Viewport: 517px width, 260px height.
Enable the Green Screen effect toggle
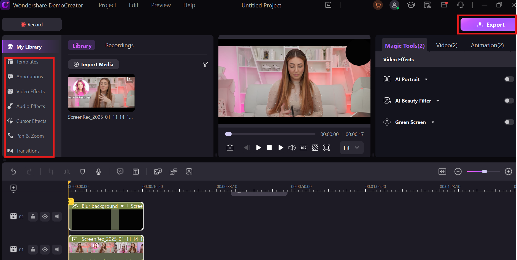509,122
